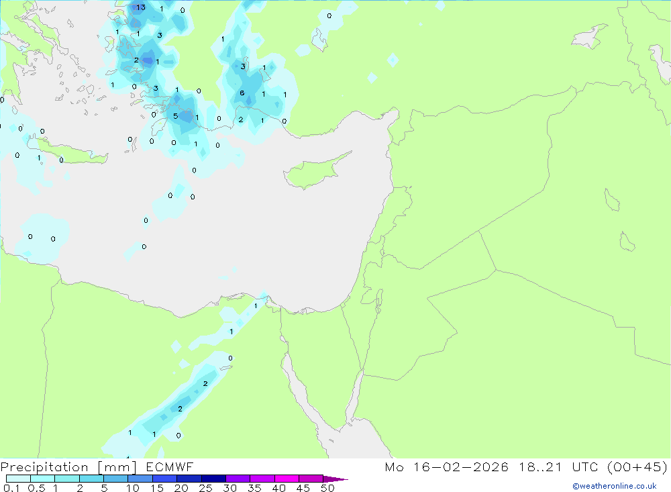This screenshot has height=492, width=671.
Task: Pick the blue legend swatch between 10 and 15
Action: click(x=140, y=479)
